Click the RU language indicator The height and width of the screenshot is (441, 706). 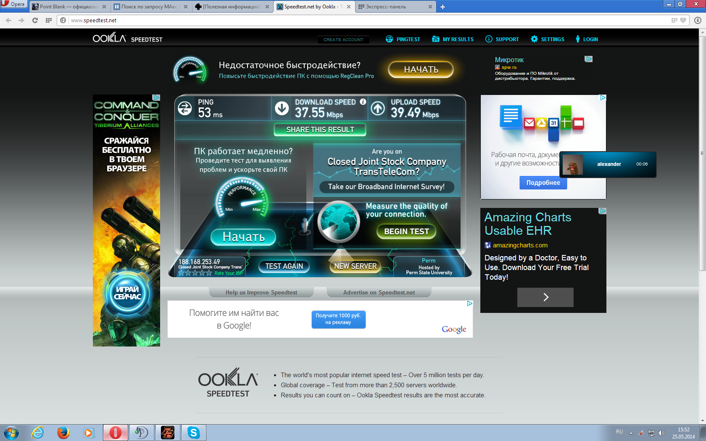[619, 432]
